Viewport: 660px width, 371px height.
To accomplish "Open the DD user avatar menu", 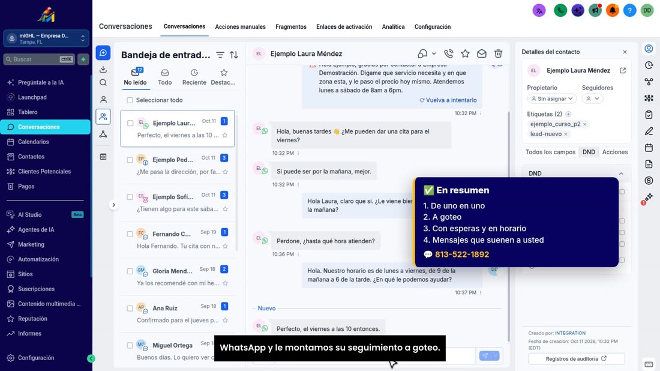I will click(x=647, y=10).
